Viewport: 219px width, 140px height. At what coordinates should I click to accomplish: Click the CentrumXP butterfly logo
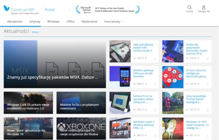7,8
